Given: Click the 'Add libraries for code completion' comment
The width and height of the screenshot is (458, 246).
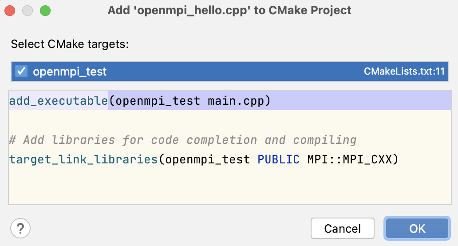Looking at the screenshot, I should (182, 140).
